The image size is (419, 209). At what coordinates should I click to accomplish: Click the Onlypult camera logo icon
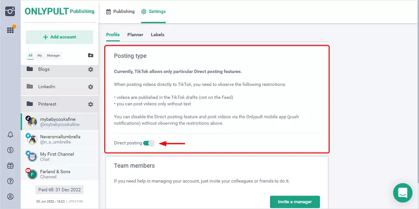click(10, 11)
